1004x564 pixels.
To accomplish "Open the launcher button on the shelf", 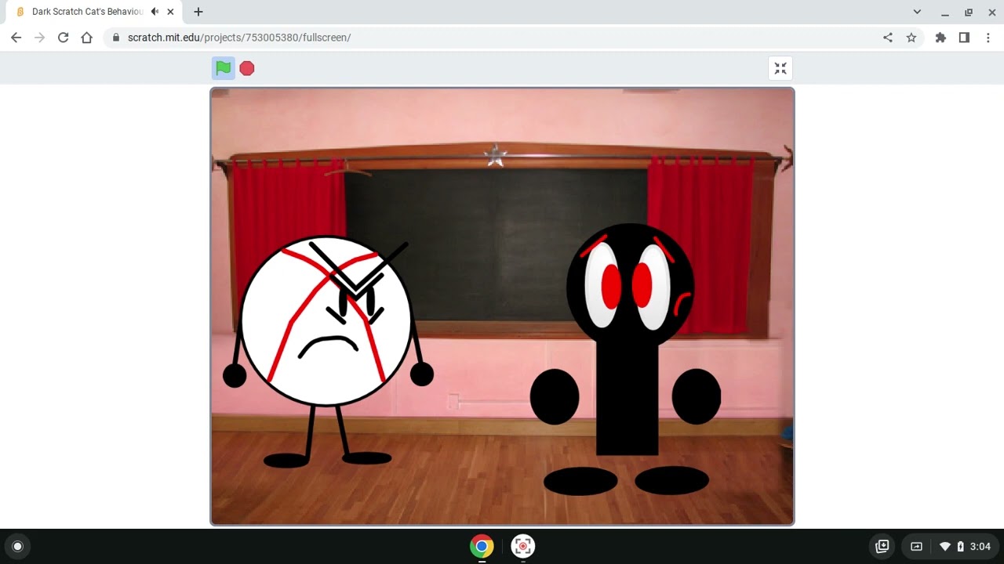I will [x=18, y=547].
